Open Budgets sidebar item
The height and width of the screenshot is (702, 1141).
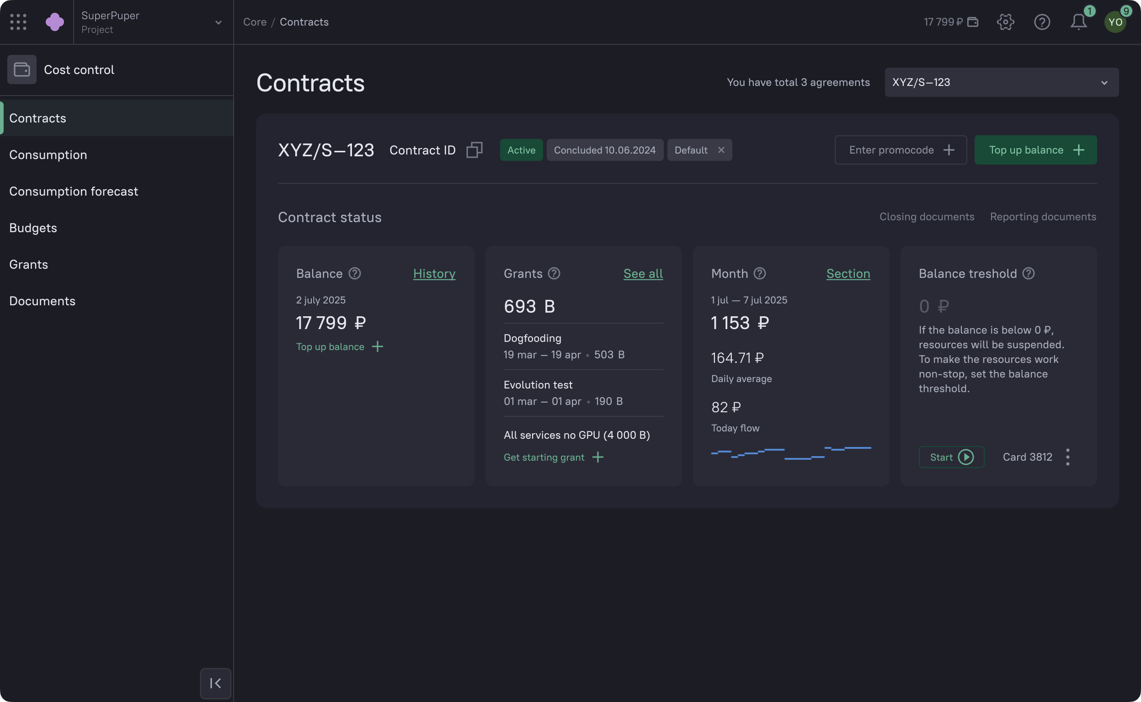click(x=33, y=228)
